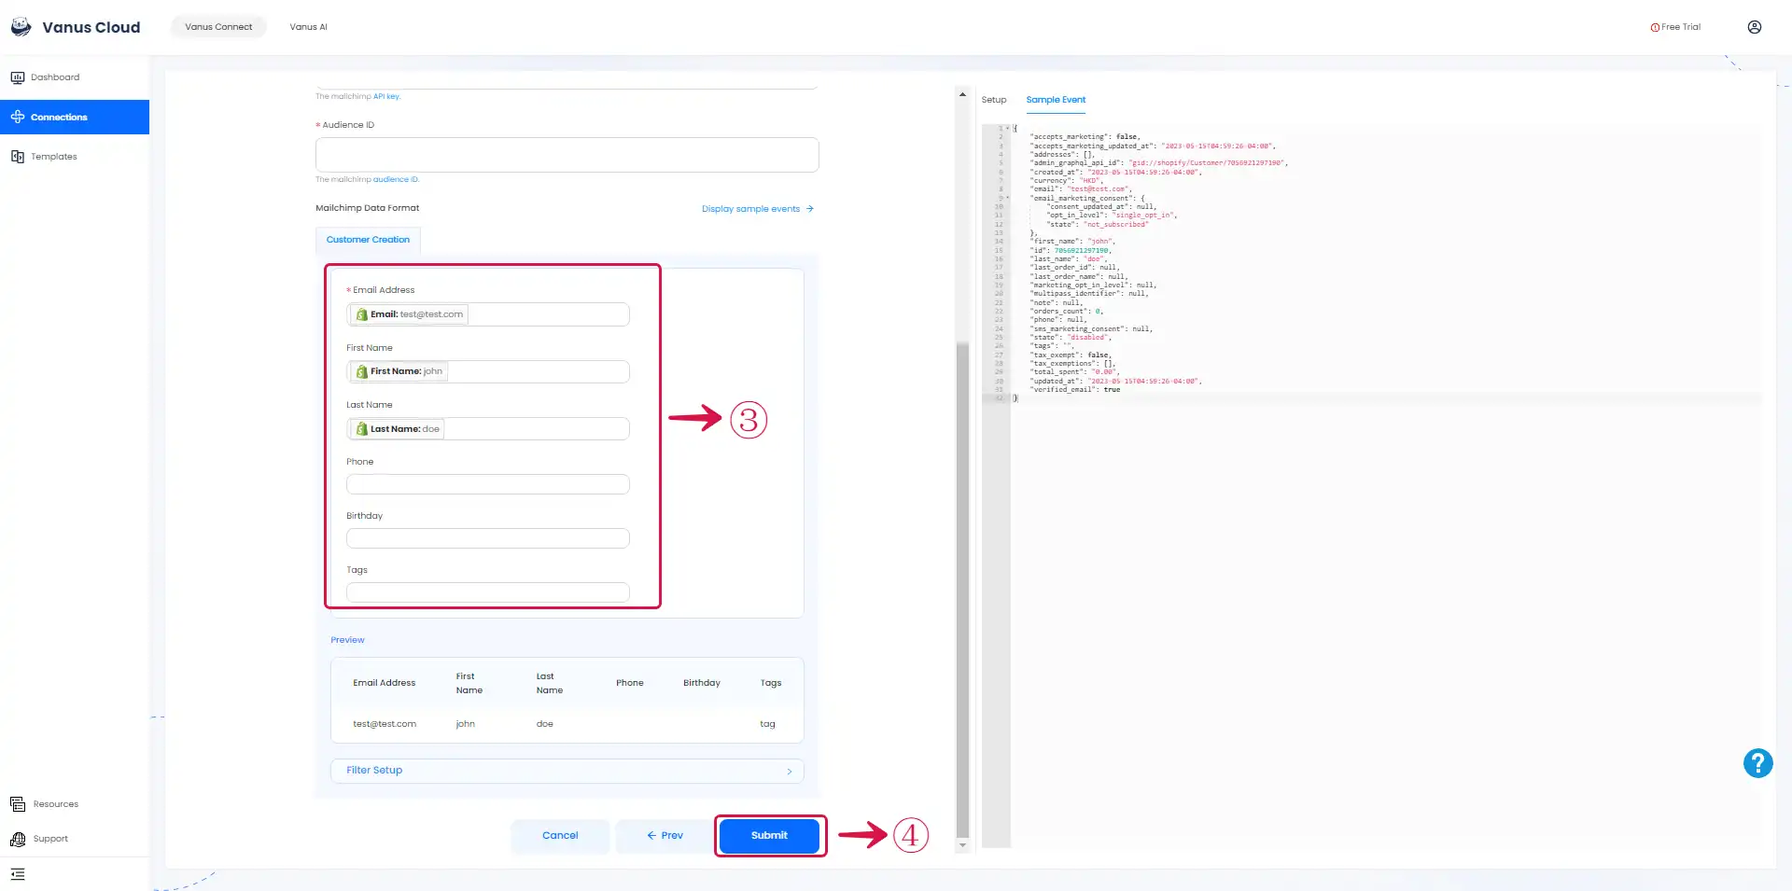Click the Tags input field
This screenshot has width=1792, height=891.
click(488, 592)
